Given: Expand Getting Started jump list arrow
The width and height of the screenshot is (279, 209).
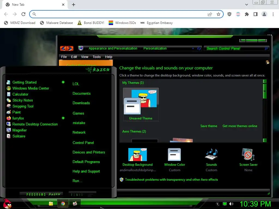Looking at the screenshot, I should tap(63, 82).
